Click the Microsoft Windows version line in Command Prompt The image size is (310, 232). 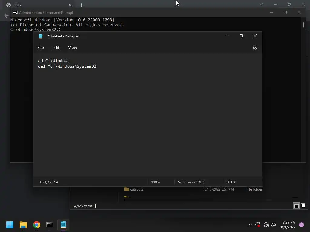pyautogui.click(x=62, y=20)
